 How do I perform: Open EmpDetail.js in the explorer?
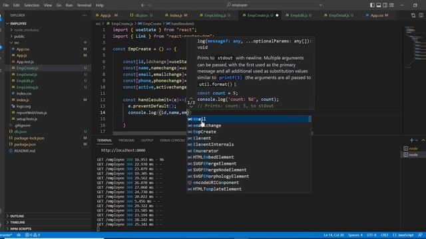[27, 74]
